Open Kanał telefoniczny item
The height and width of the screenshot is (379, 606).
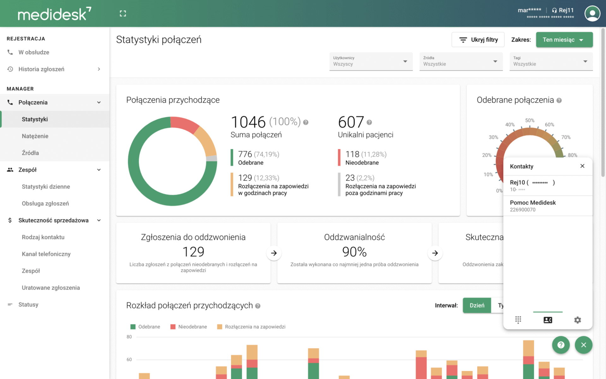(55, 254)
